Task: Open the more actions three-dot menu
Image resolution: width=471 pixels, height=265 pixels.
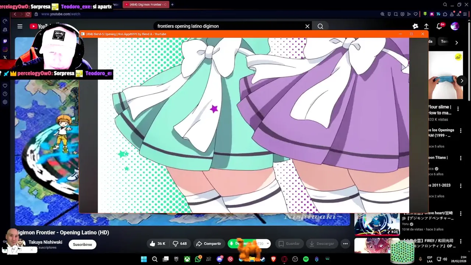Action: point(345,244)
